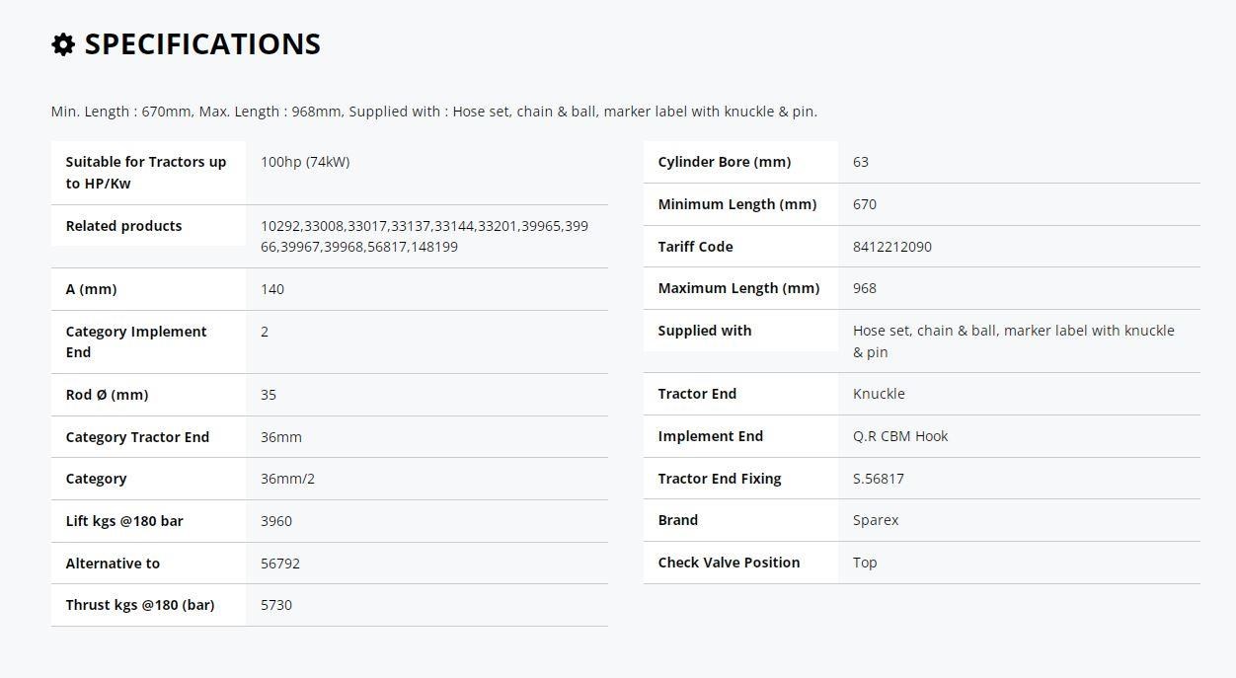Click the gear icon beside Specifications heading
Viewport: 1236px width, 678px height.
pyautogui.click(x=63, y=44)
